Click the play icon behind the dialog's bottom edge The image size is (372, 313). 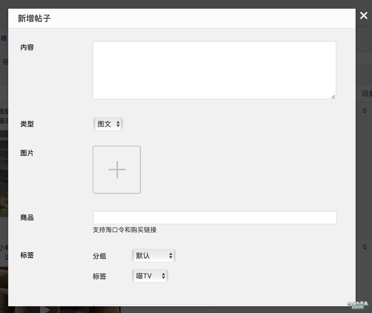click(46, 309)
